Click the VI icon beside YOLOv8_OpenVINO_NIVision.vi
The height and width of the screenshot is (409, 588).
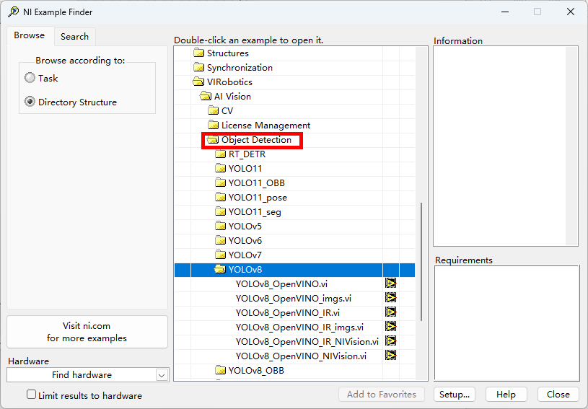click(x=390, y=356)
